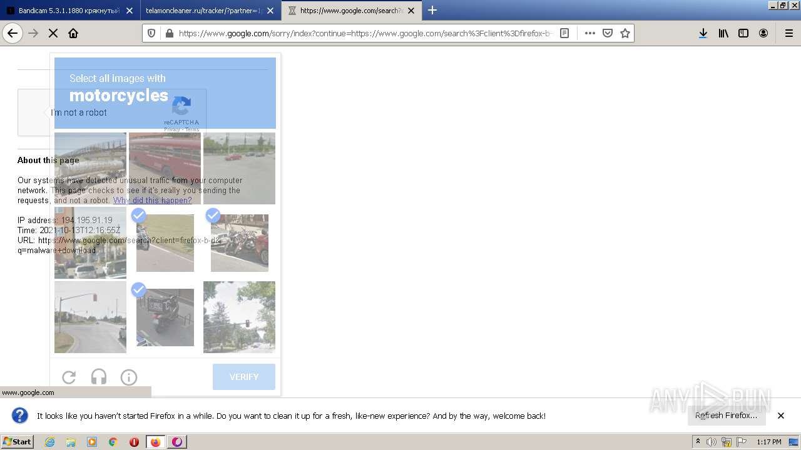Open the tracking protection shield icon
Screen dimensions: 801x450
[x=152, y=33]
